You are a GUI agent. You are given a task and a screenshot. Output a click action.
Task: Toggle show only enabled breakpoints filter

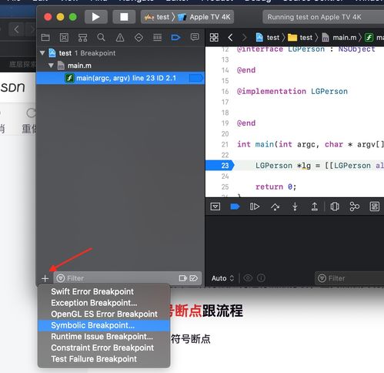(183, 278)
